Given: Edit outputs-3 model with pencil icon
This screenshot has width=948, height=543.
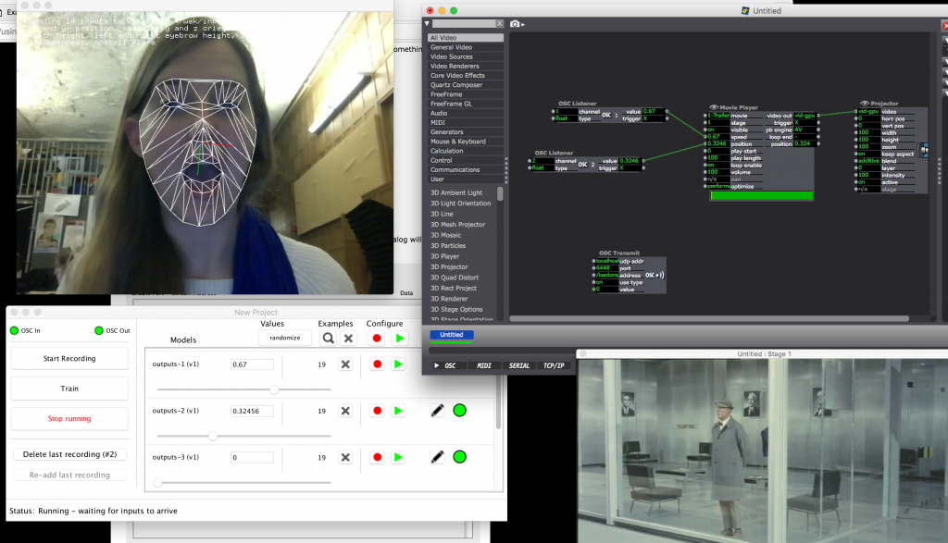Looking at the screenshot, I should click(437, 457).
